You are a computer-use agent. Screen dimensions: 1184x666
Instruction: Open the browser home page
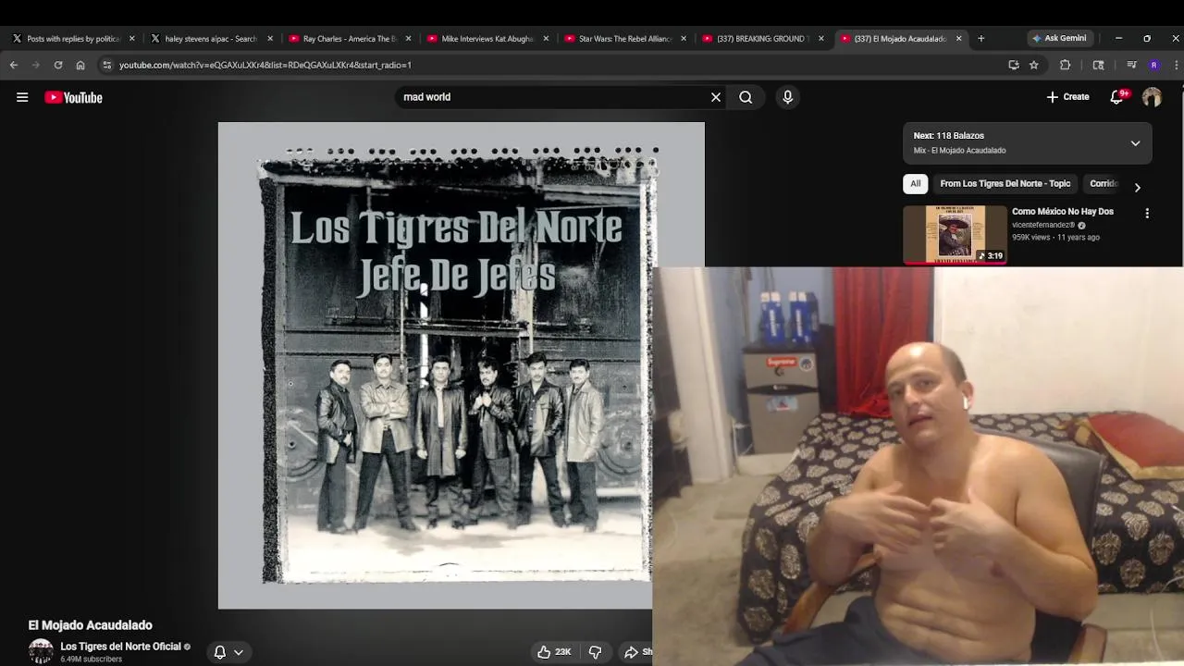[x=80, y=65]
